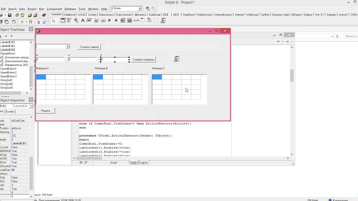
Task: Pick the RadioButton component from the palette
Action: [116, 20]
